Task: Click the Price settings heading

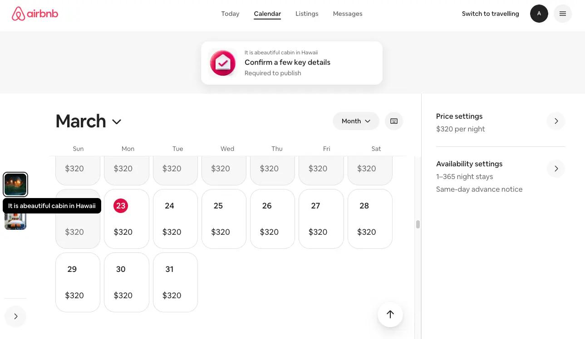Action: [459, 116]
